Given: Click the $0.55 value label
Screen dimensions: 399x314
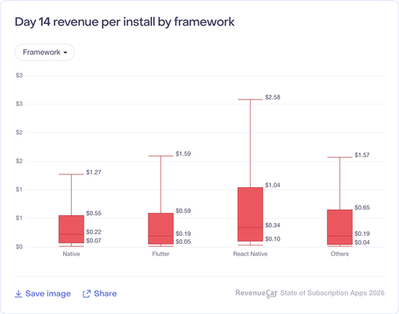Looking at the screenshot, I should tap(93, 214).
